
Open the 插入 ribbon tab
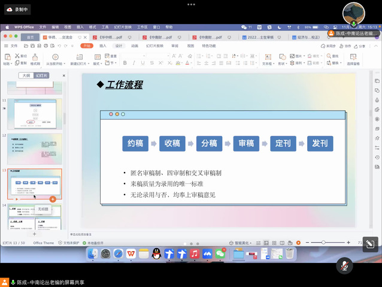tap(103, 46)
